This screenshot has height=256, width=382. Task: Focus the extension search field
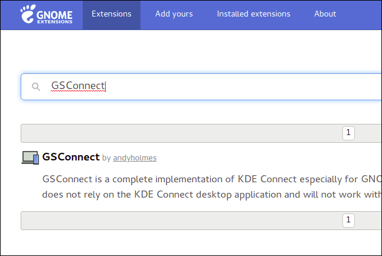pyautogui.click(x=236, y=87)
